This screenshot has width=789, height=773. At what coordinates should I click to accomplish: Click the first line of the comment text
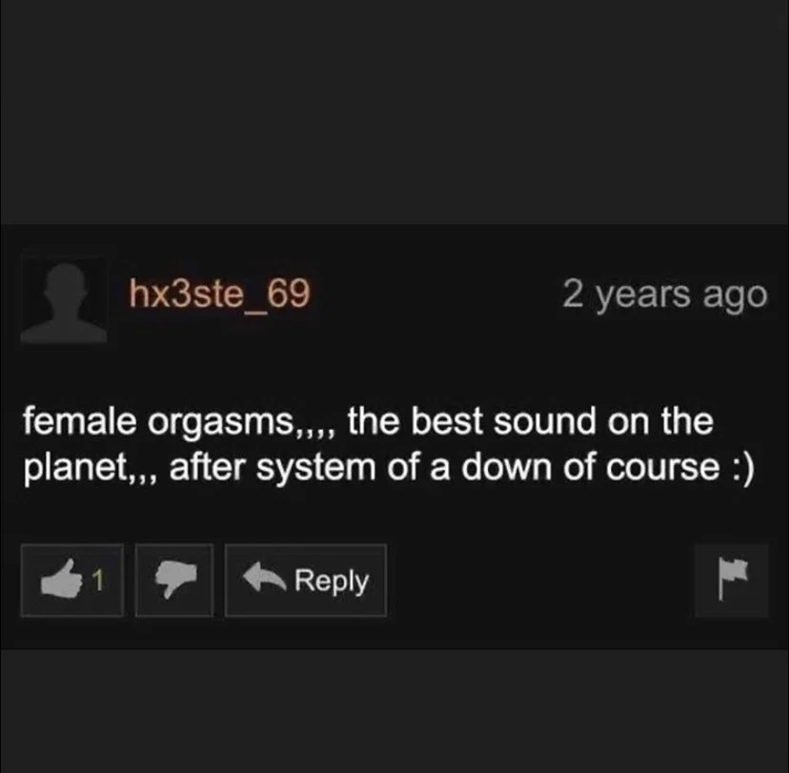pyautogui.click(x=368, y=421)
